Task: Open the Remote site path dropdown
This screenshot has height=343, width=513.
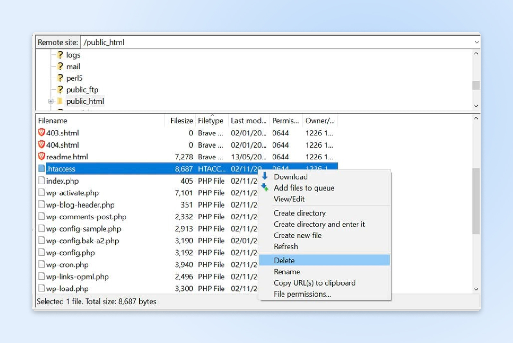Action: point(477,42)
